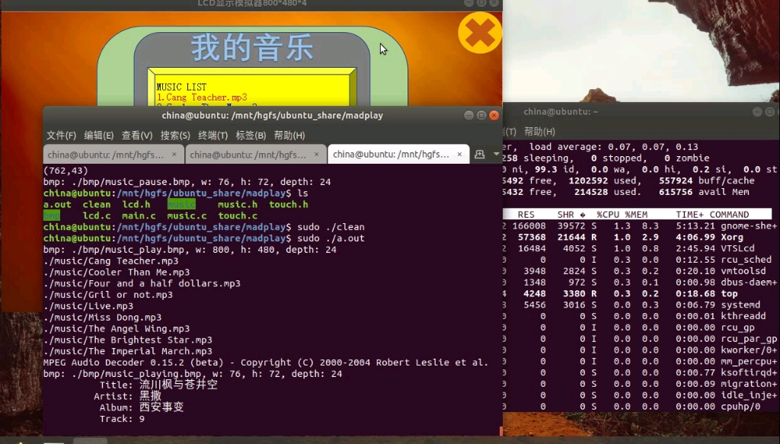This screenshot has height=444, width=780.
Task: Open the 终端(T) menu
Action: (x=213, y=136)
